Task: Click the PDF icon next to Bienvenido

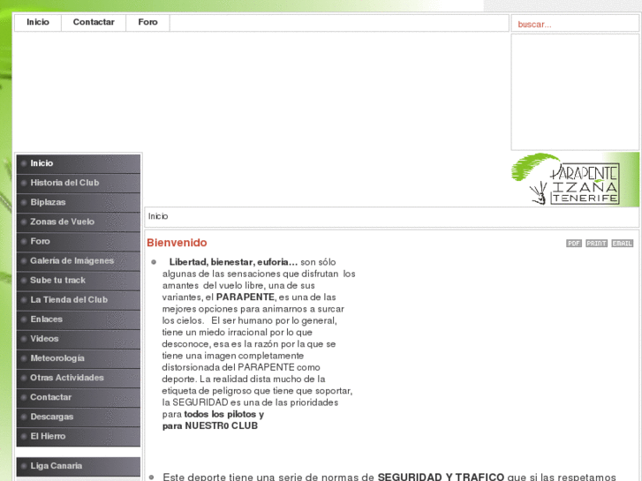Action: tap(574, 244)
